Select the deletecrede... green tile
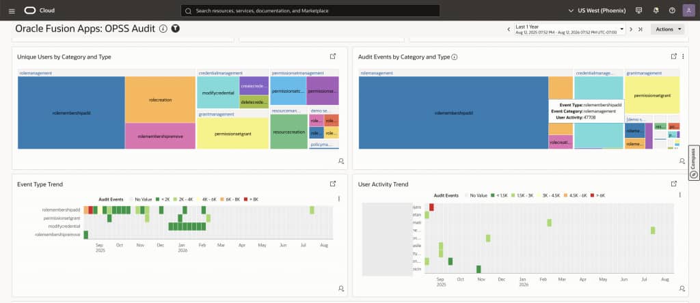Viewport: 700px width, 303px height. [x=254, y=102]
